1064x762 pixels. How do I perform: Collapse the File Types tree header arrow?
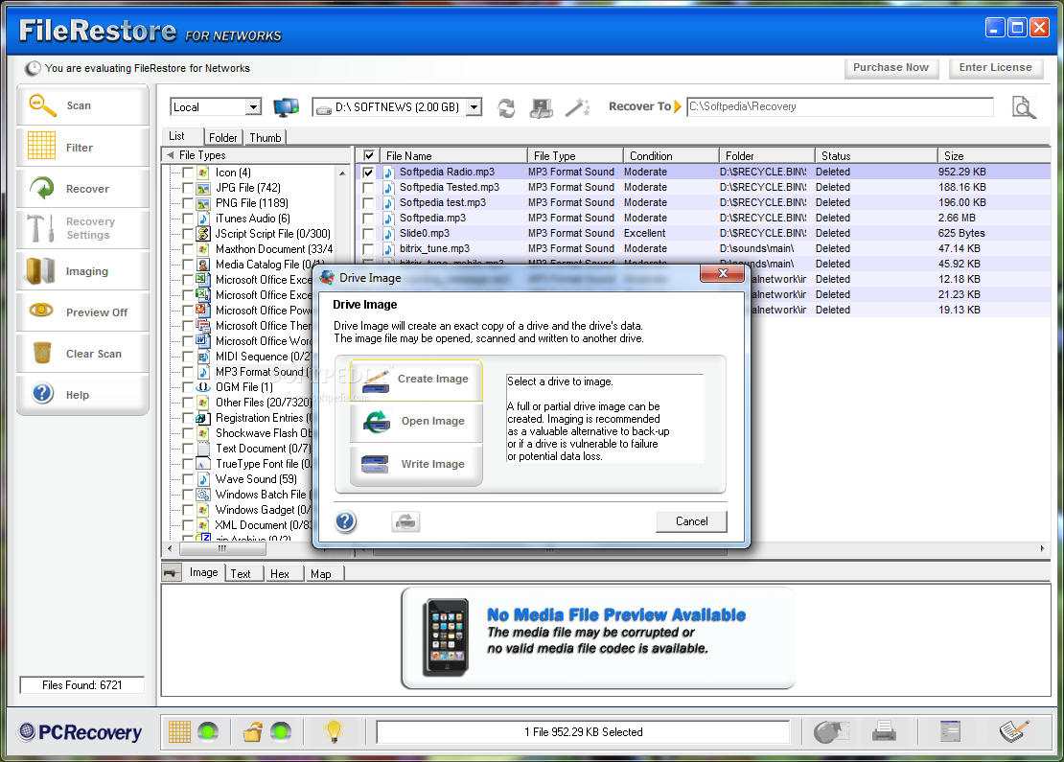pyautogui.click(x=171, y=155)
